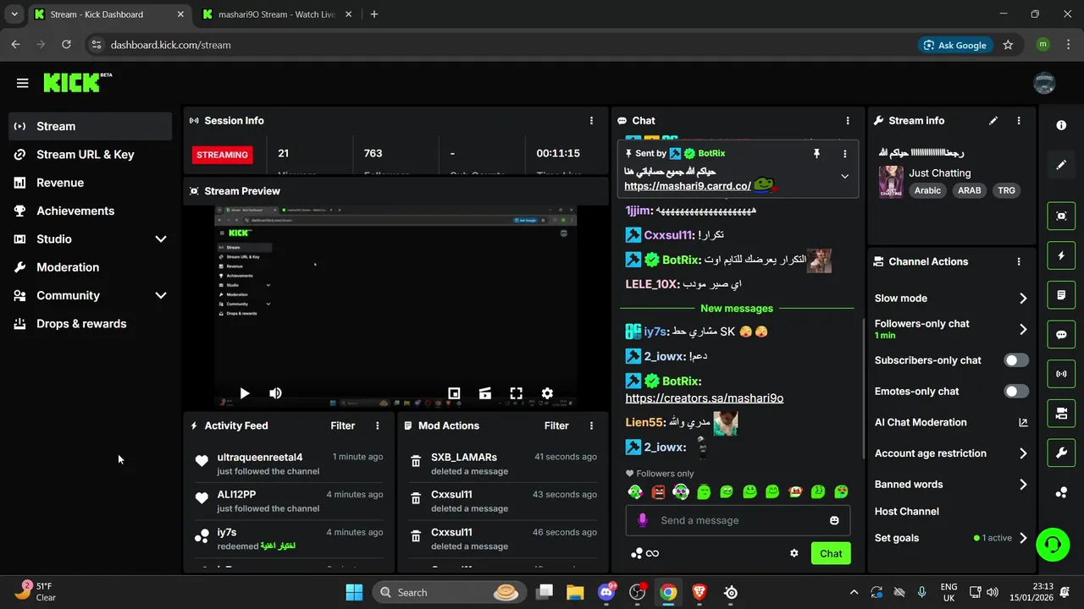This screenshot has width=1084, height=609.
Task: Edit Stream info with the pencil icon
Action: tap(993, 121)
